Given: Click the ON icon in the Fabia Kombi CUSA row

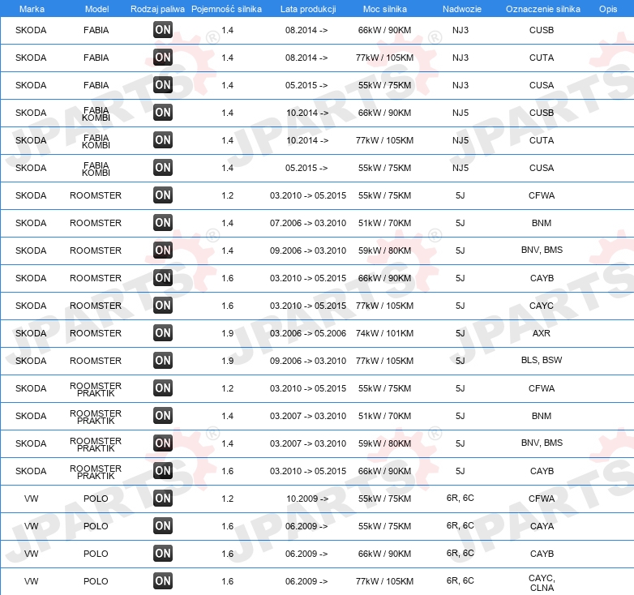Looking at the screenshot, I should pyautogui.click(x=163, y=167).
